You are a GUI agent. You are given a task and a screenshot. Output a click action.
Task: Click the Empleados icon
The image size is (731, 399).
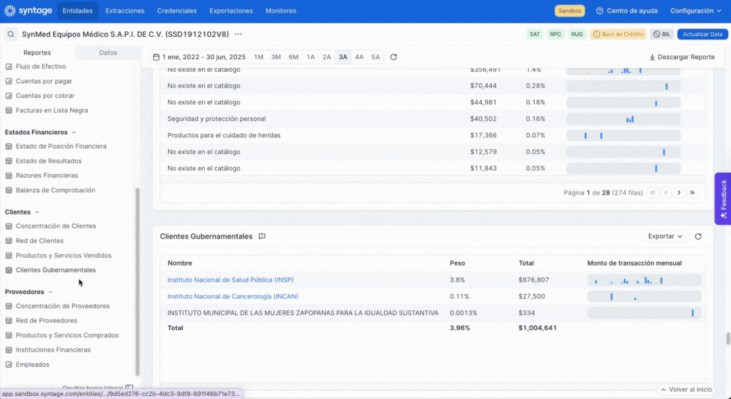tap(8, 365)
